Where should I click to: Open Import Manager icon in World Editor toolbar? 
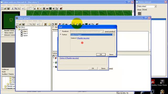click(x=57, y=8)
